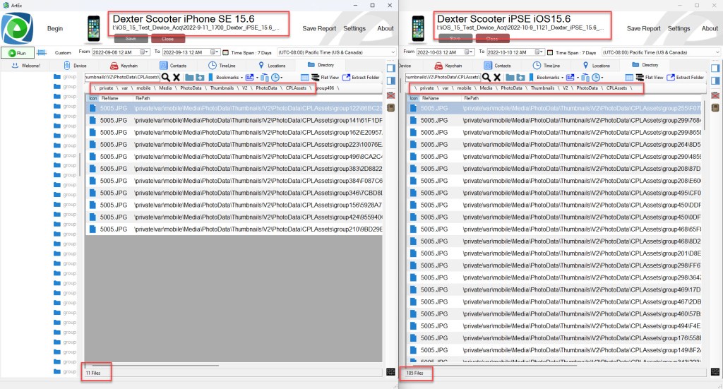Image resolution: width=723 pixels, height=389 pixels.
Task: Click the search magnifier icon in left pane
Action: pyautogui.click(x=165, y=77)
